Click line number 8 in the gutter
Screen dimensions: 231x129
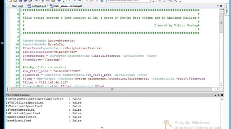[18, 37]
